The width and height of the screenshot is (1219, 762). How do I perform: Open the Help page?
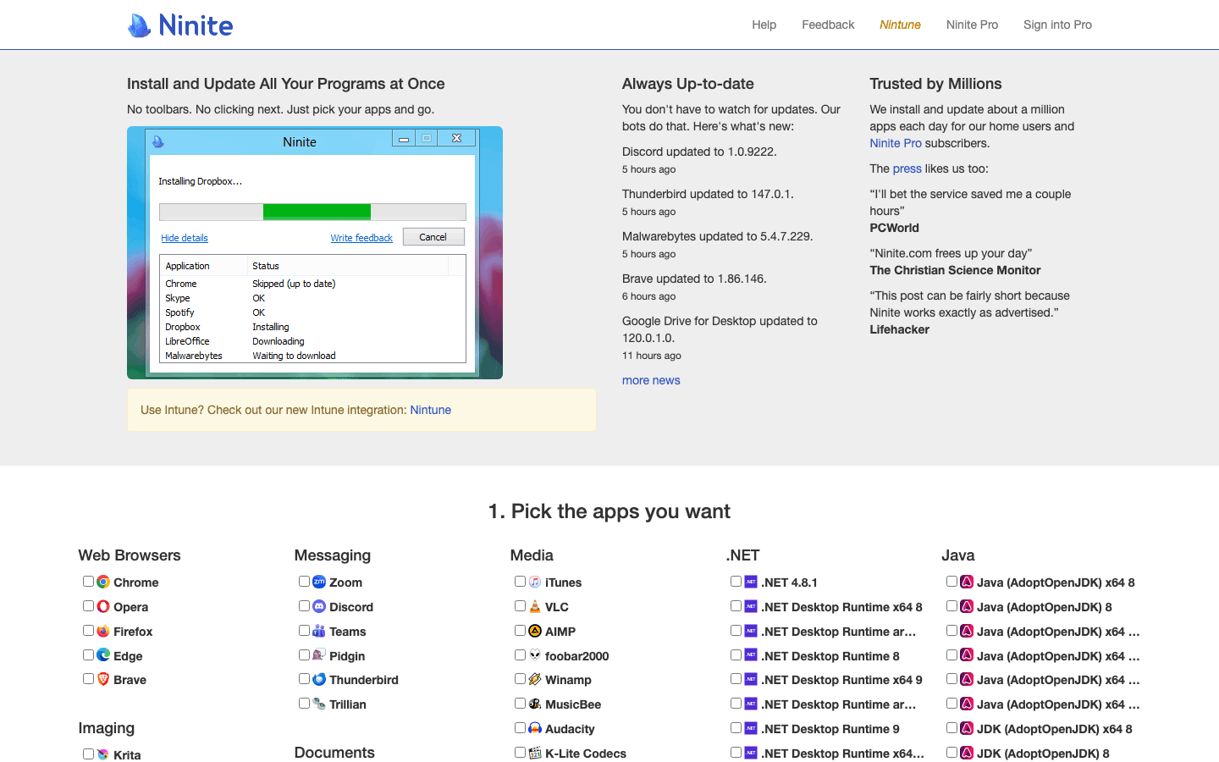pyautogui.click(x=764, y=25)
